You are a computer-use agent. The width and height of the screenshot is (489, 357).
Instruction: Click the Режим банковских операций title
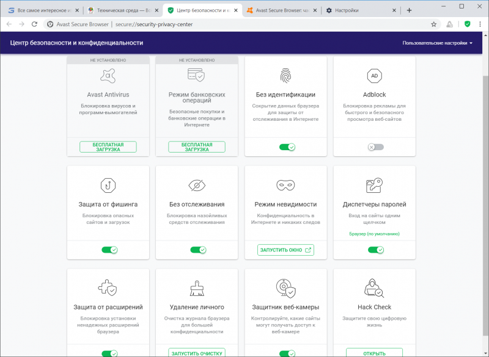tap(197, 98)
